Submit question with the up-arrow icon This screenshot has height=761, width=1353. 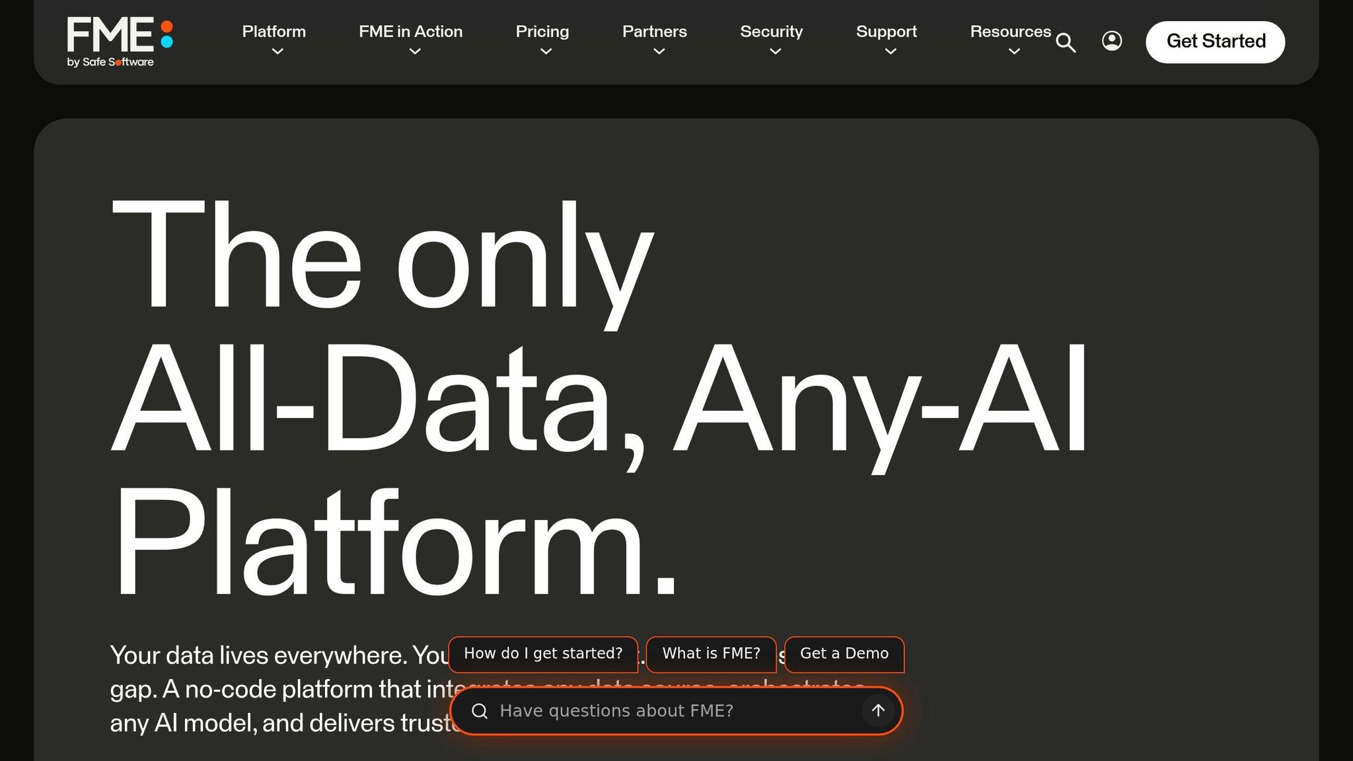pyautogui.click(x=878, y=711)
